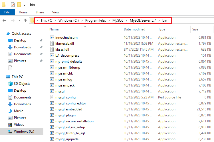Select Windows (C:) drive in the navigation pane
214x142 pixels.
click(x=24, y=131)
